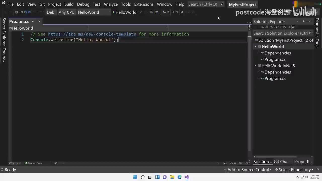Click Add to Source Control button

pyautogui.click(x=248, y=170)
